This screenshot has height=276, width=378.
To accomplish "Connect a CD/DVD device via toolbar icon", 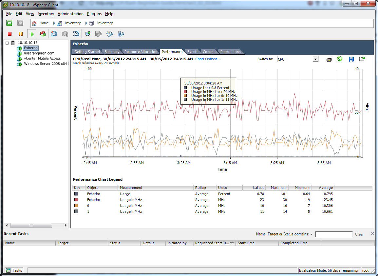I will tap(110, 34).
